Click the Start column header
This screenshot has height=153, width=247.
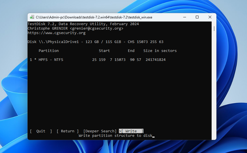click(104, 51)
